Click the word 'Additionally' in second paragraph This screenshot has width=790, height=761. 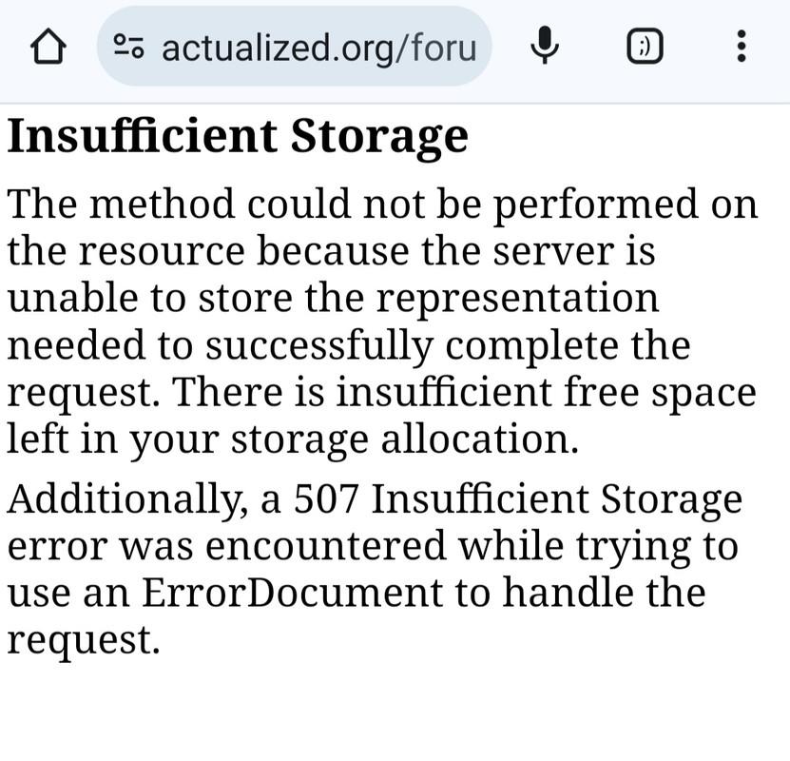[128, 499]
